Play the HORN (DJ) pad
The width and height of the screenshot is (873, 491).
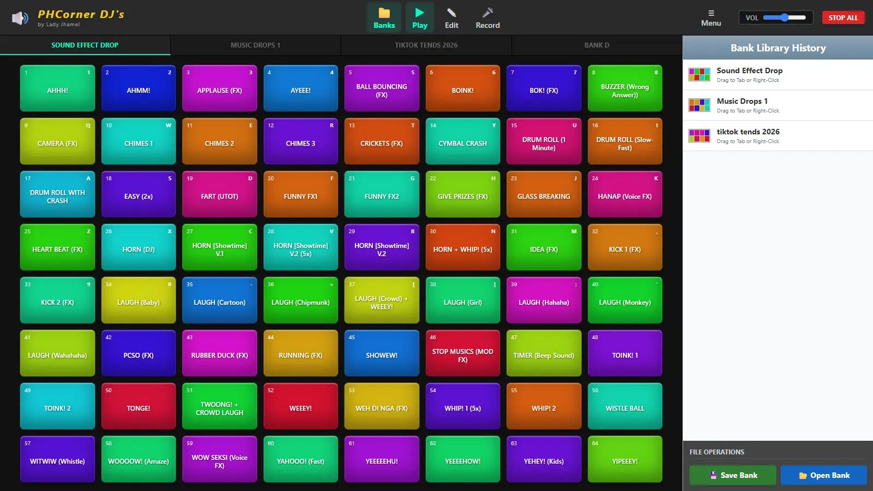[139, 247]
